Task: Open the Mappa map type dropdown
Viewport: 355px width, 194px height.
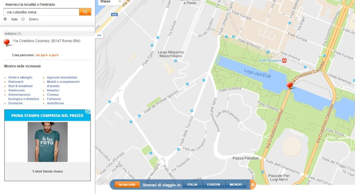Action: (x=110, y=2)
